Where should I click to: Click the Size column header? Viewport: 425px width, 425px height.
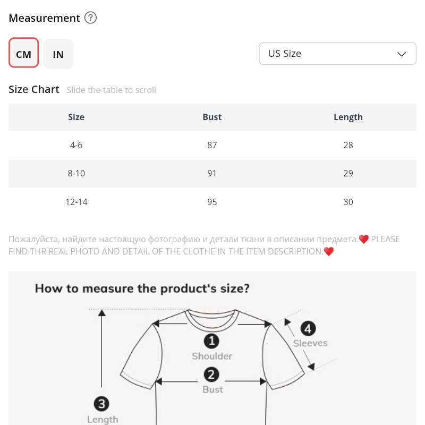[76, 117]
